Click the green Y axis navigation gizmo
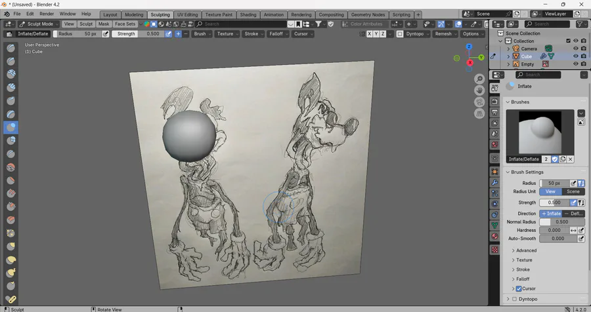Viewport: 591px width, 312px height. pyautogui.click(x=481, y=58)
